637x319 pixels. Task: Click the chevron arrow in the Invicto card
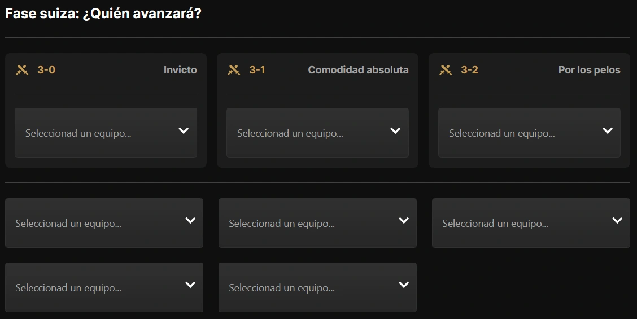click(184, 131)
